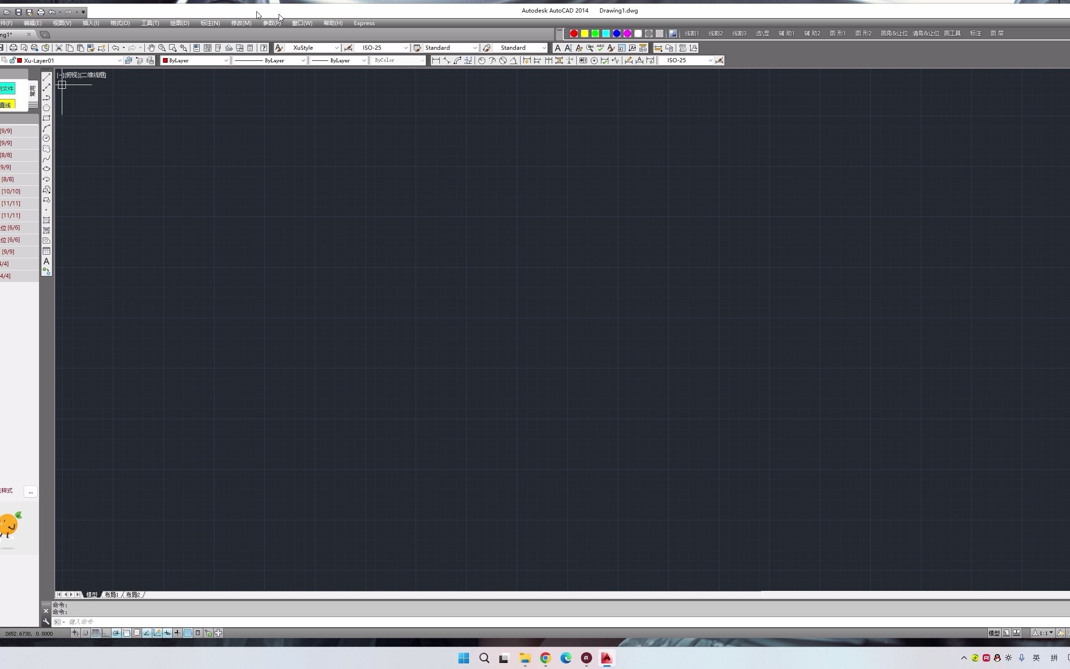Screen dimensions: 1070x669
Task: Click the 模型 button in status bar
Action: tap(994, 633)
